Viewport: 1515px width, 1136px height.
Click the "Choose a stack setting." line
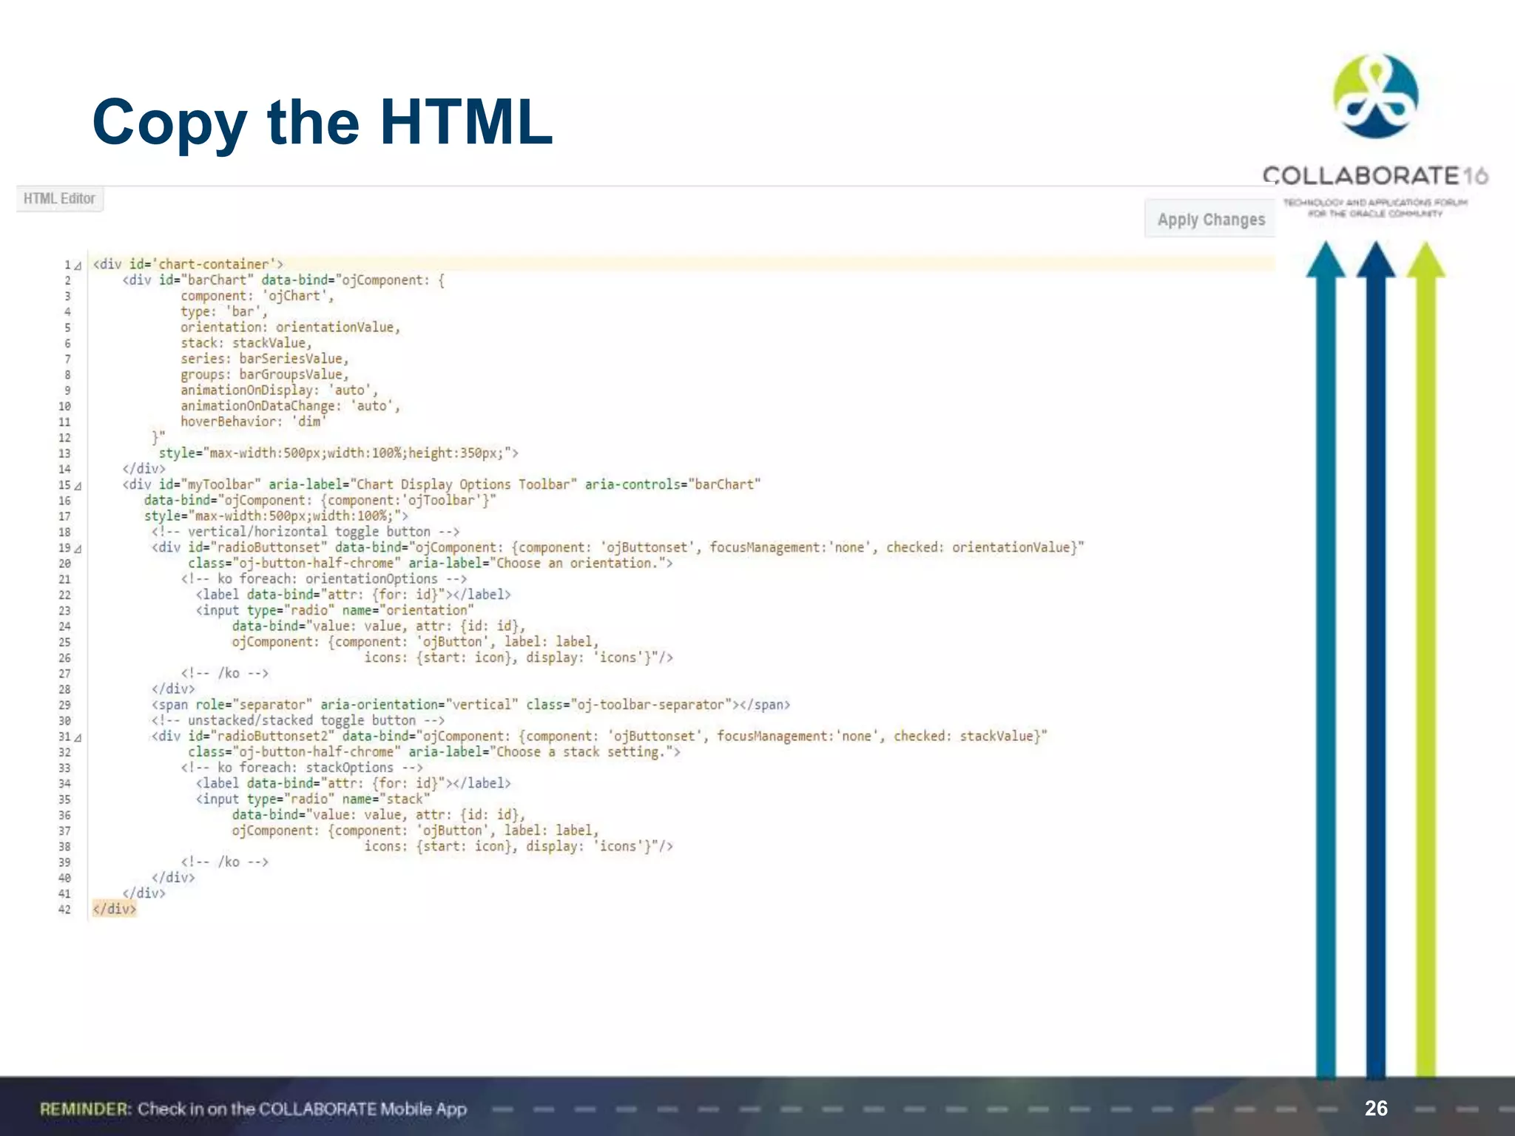click(434, 752)
